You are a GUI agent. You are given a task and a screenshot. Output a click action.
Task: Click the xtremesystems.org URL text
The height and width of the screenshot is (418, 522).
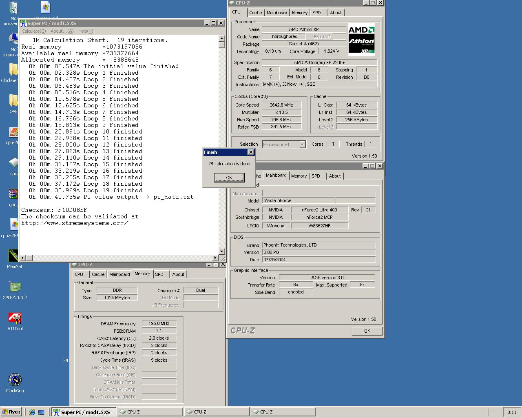click(75, 223)
